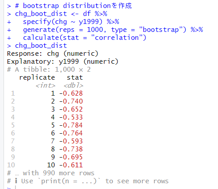Click the comment line 'bootstrap distributionを作成'
Image resolution: width=218 pixels, height=189 pixels.
[x=73, y=6]
